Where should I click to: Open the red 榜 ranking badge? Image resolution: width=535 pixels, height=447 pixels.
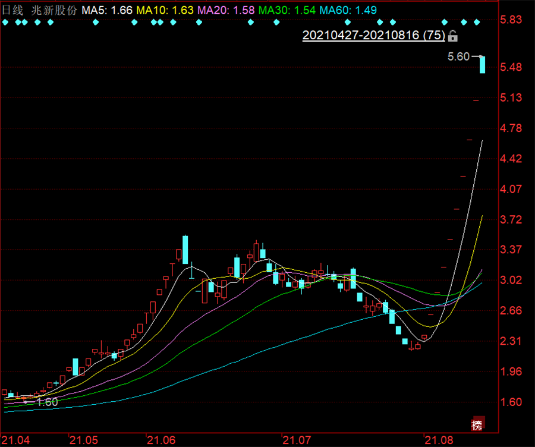(x=477, y=425)
